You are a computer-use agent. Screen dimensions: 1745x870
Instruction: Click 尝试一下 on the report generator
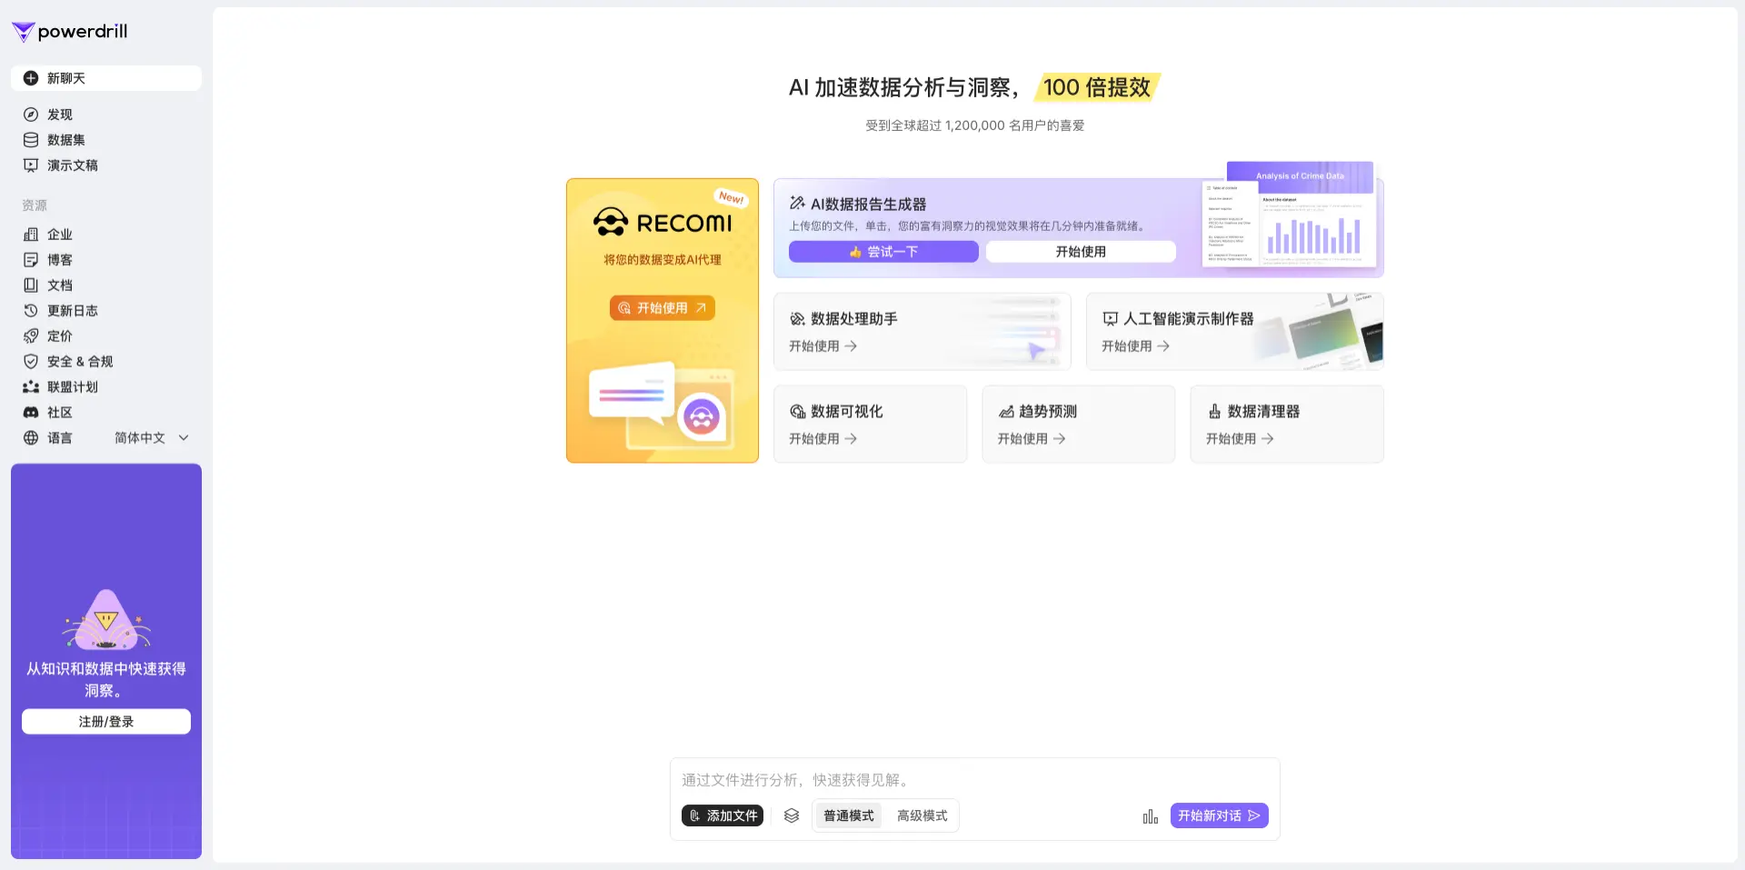point(883,252)
